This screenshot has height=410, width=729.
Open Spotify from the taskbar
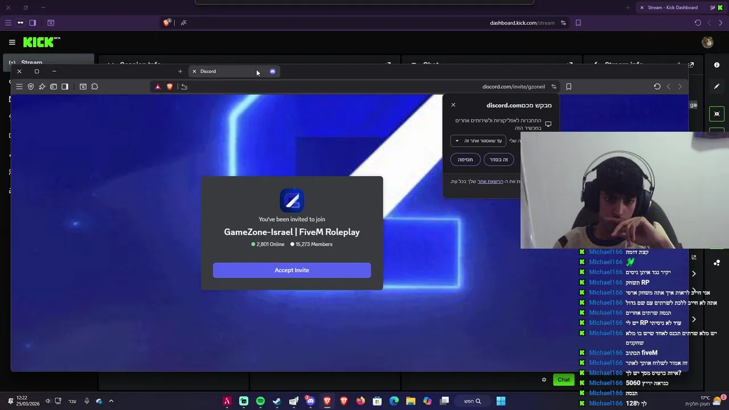pyautogui.click(x=260, y=401)
